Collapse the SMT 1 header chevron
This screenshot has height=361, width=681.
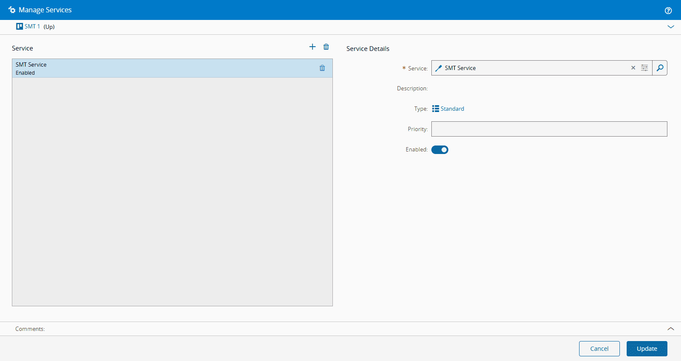tap(671, 27)
